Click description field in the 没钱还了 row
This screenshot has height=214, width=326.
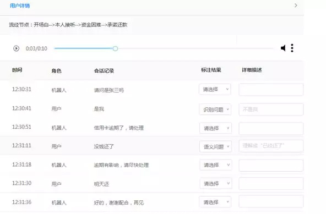coord(271,146)
